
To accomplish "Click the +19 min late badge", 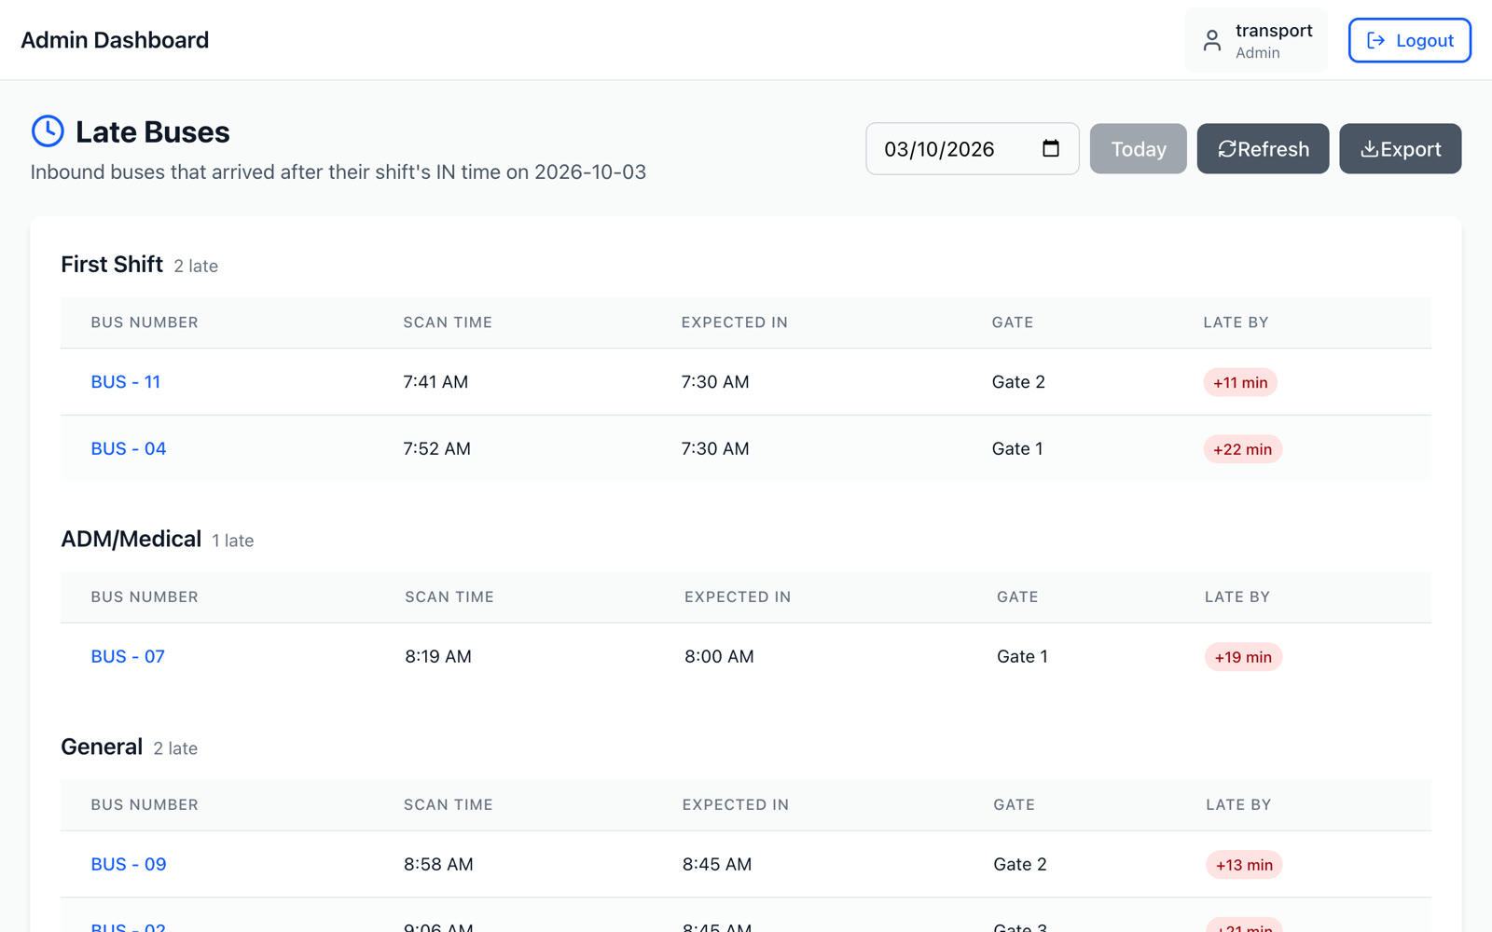I will point(1243,657).
